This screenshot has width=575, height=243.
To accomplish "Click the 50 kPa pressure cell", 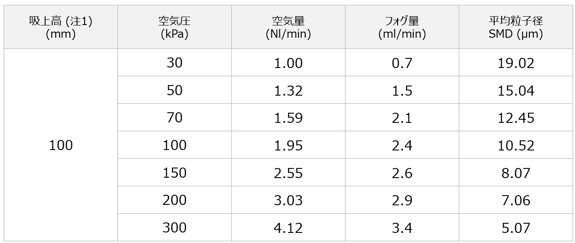I will (174, 90).
